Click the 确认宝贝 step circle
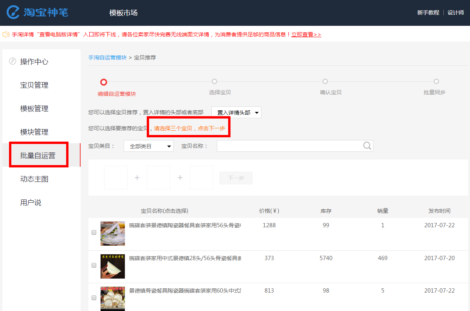470x311 pixels. pyautogui.click(x=325, y=81)
